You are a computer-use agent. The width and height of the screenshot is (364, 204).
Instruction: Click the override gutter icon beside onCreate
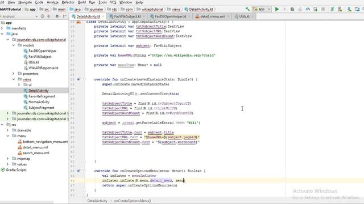point(78,79)
